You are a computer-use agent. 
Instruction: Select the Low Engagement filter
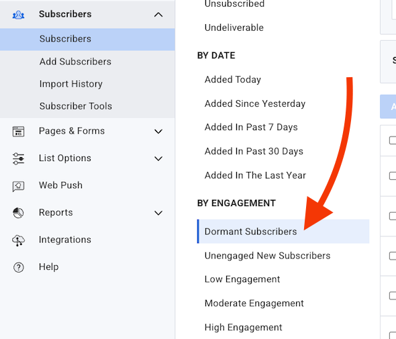coord(242,279)
